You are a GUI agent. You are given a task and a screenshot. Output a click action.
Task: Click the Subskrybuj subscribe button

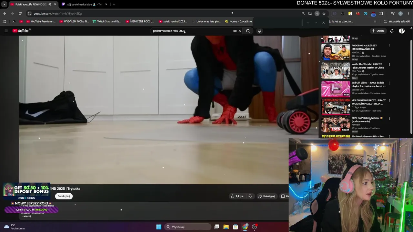click(64, 196)
